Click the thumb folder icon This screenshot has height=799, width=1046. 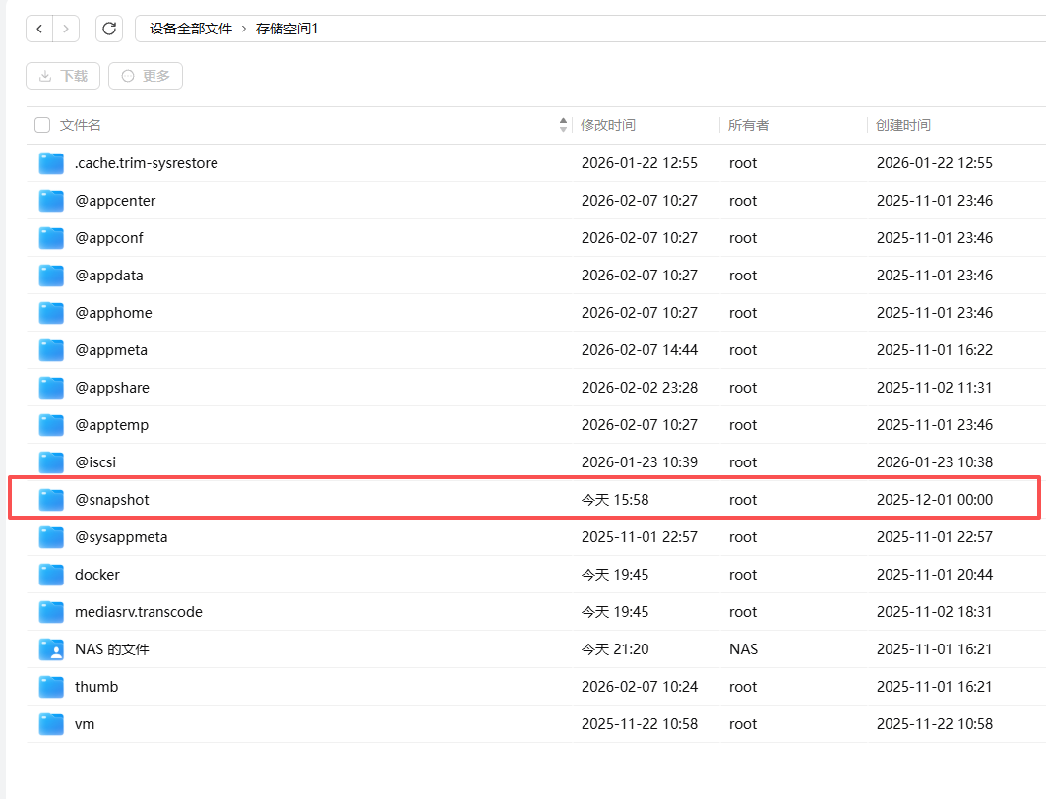pos(51,686)
